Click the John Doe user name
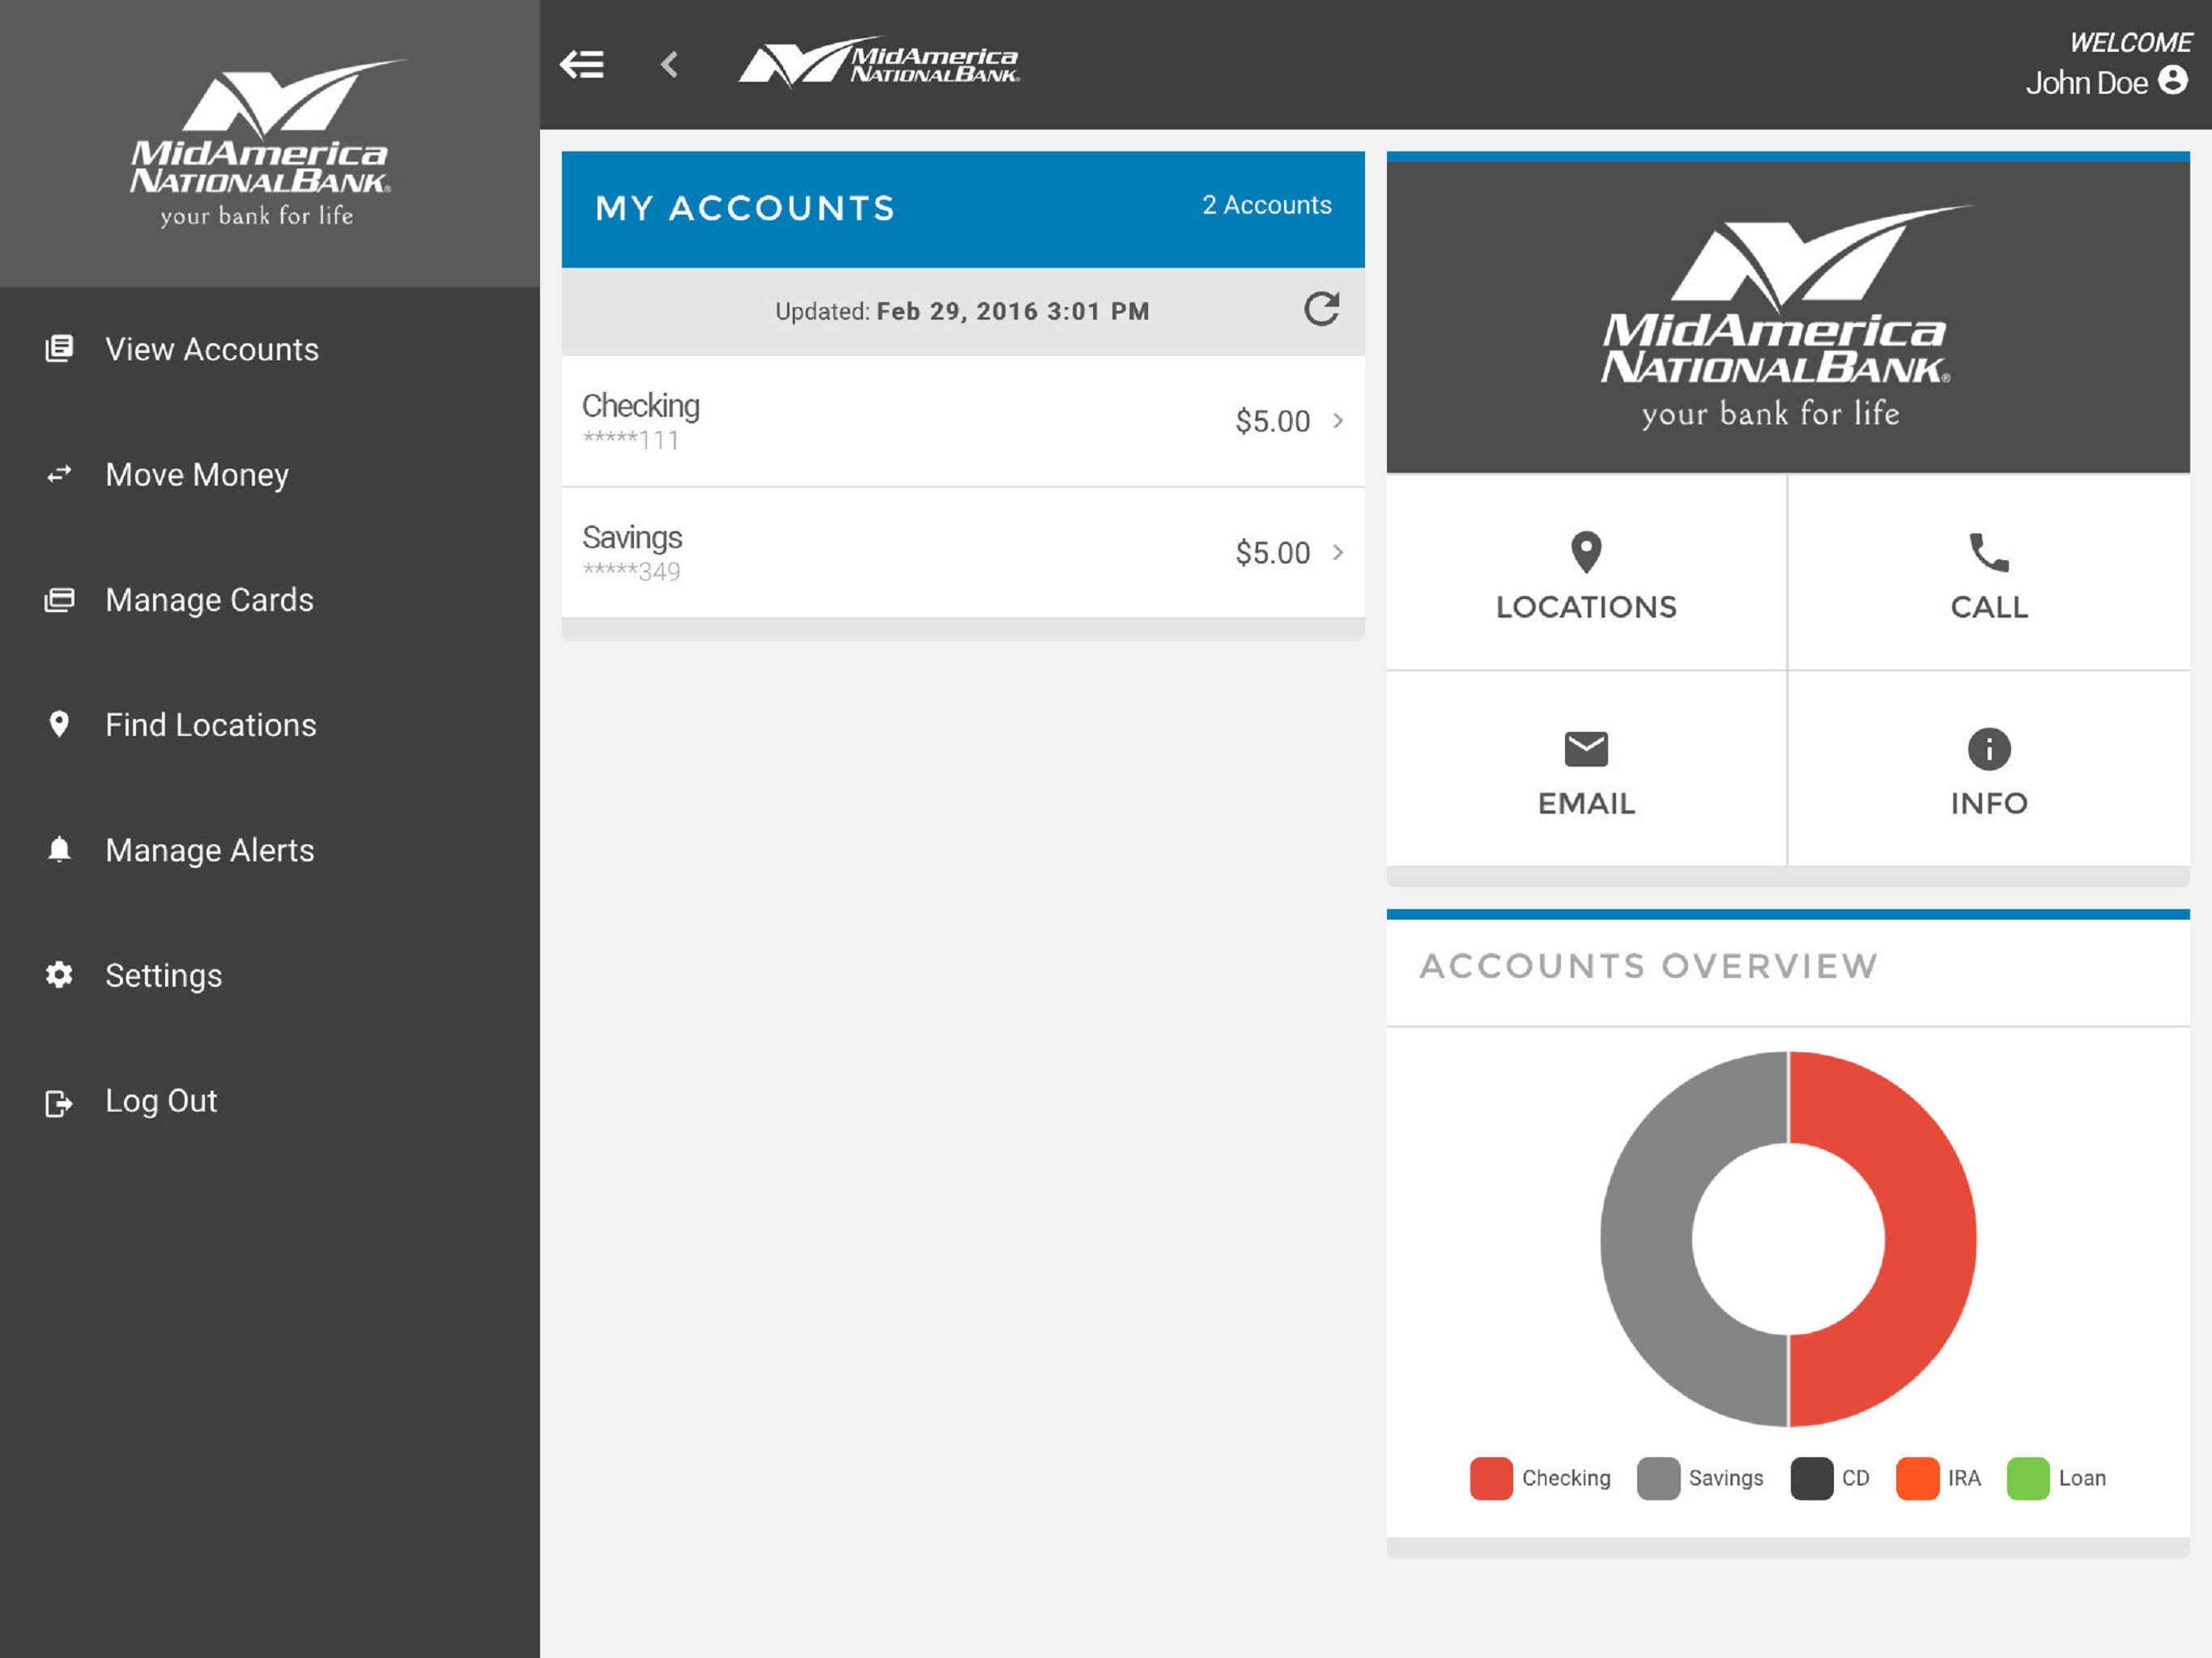 click(2086, 82)
